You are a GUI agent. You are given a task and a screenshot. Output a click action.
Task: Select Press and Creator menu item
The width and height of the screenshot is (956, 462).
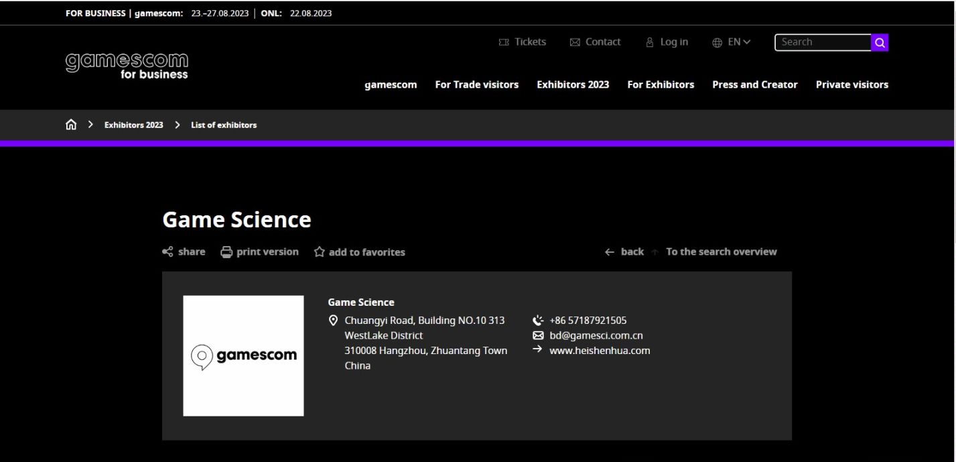tap(754, 84)
